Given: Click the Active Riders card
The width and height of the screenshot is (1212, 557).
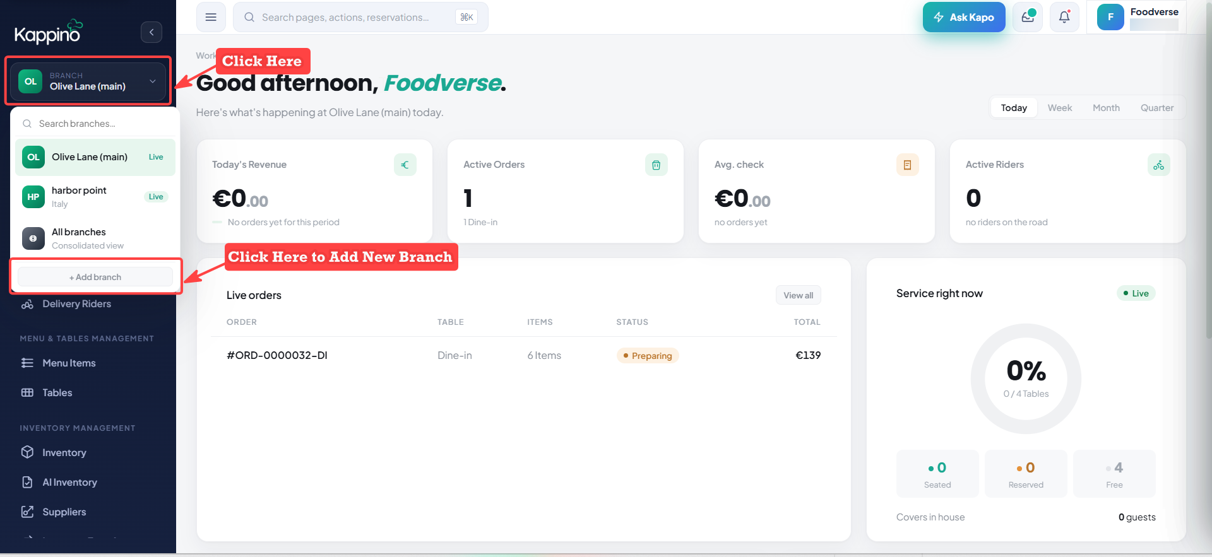Looking at the screenshot, I should [1068, 191].
